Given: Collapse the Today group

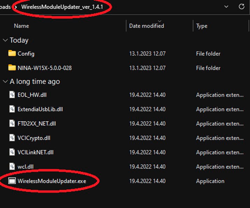Looking at the screenshot, I should pos(5,40).
